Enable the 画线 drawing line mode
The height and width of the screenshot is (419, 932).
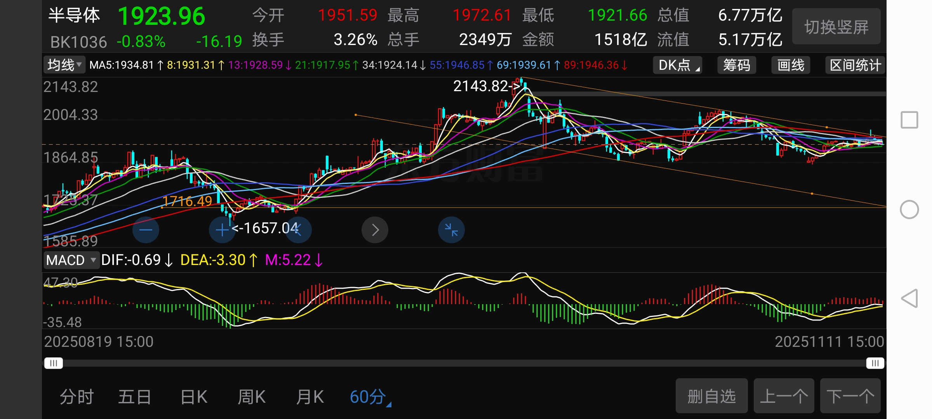[x=791, y=65]
